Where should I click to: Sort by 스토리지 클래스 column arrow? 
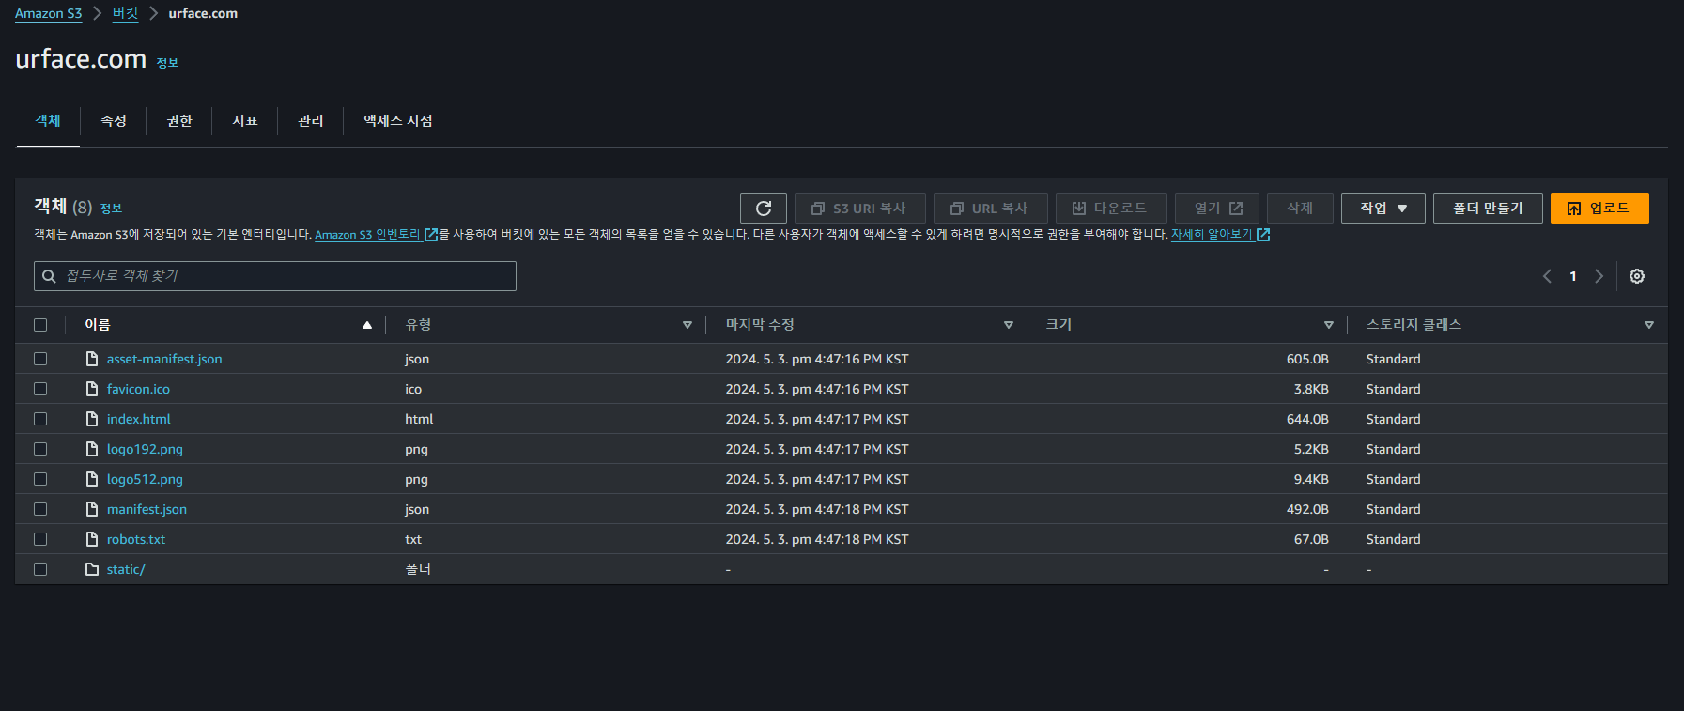tap(1649, 325)
